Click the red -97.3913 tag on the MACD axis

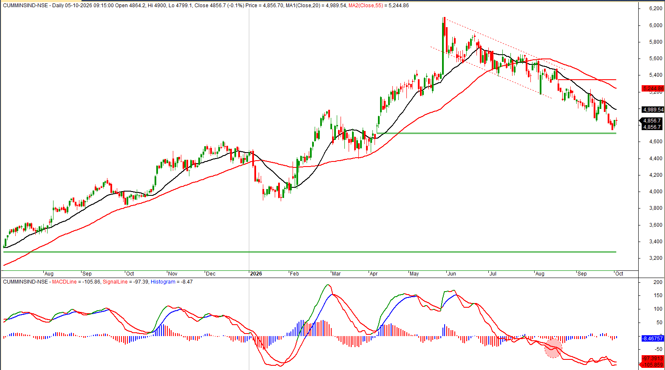[x=653, y=359]
